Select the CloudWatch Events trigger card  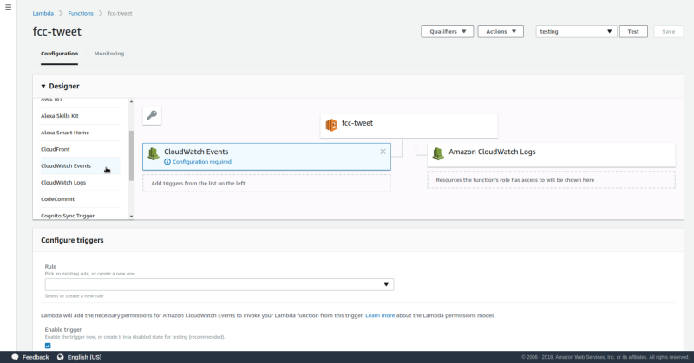click(x=266, y=157)
